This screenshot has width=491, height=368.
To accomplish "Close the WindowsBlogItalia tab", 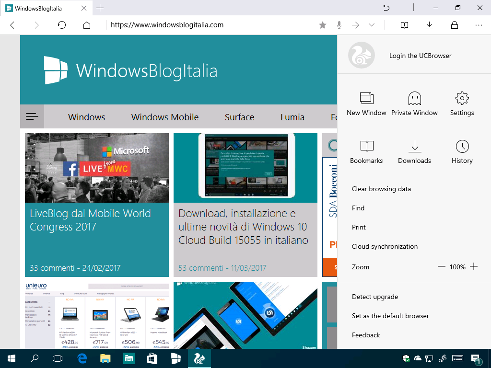I will [84, 8].
